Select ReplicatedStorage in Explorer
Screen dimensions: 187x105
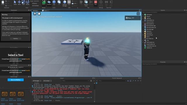[x=151, y=26]
